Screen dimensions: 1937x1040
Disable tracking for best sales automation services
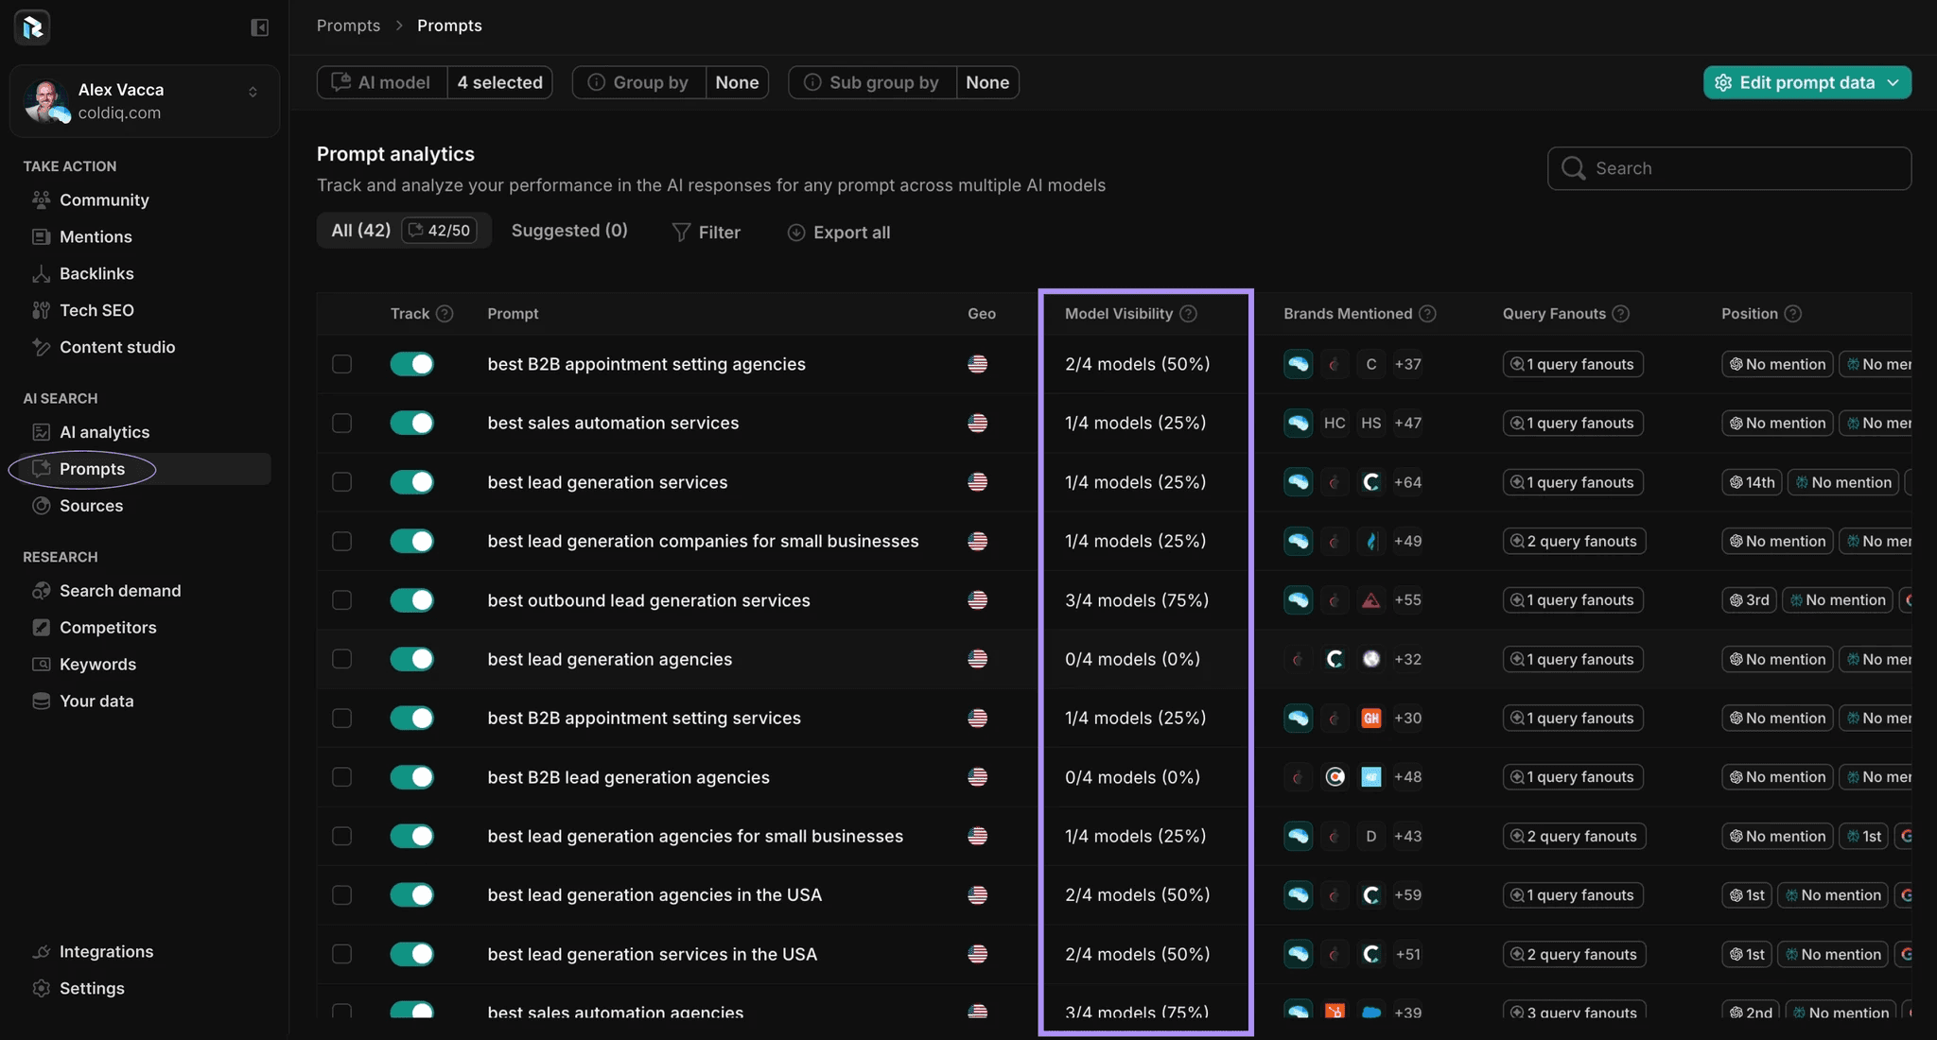[x=412, y=423]
